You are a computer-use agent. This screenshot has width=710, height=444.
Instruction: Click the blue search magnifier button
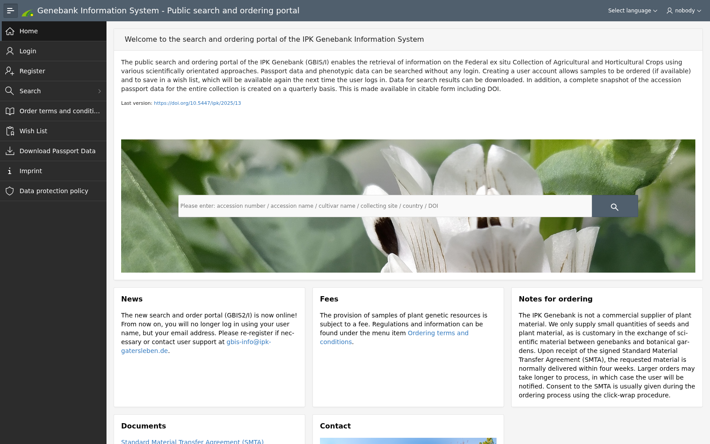[615, 206]
